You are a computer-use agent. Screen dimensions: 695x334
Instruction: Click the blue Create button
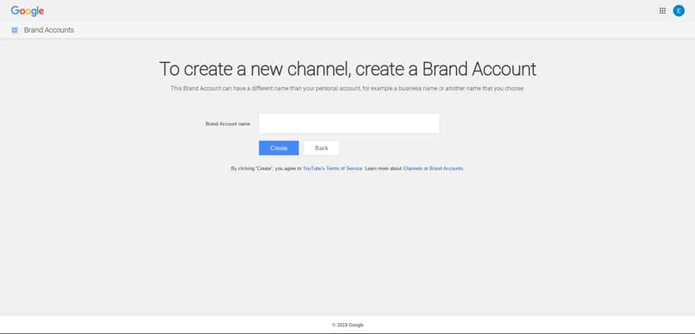click(279, 148)
